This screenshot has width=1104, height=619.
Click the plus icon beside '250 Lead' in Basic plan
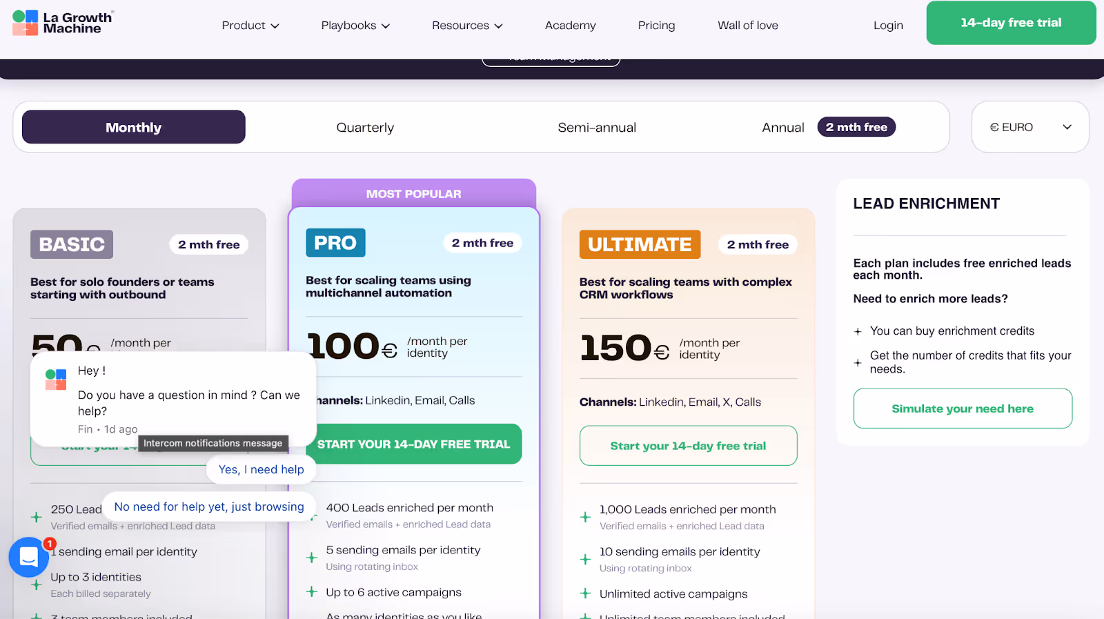point(37,517)
